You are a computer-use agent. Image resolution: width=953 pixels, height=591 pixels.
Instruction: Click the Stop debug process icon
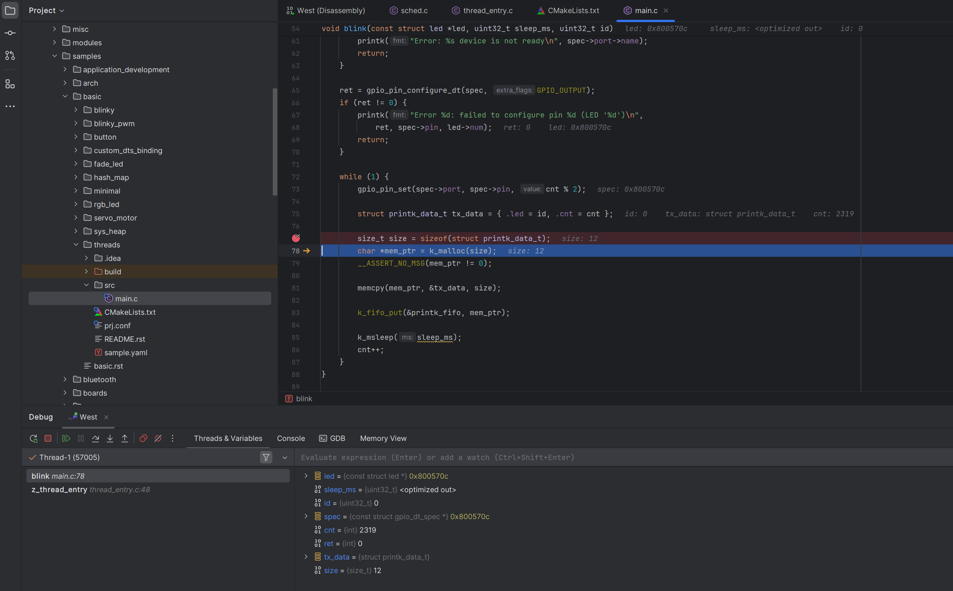(48, 438)
